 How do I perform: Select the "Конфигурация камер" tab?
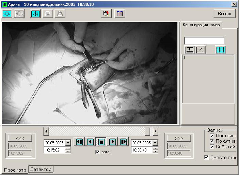(x=202, y=25)
